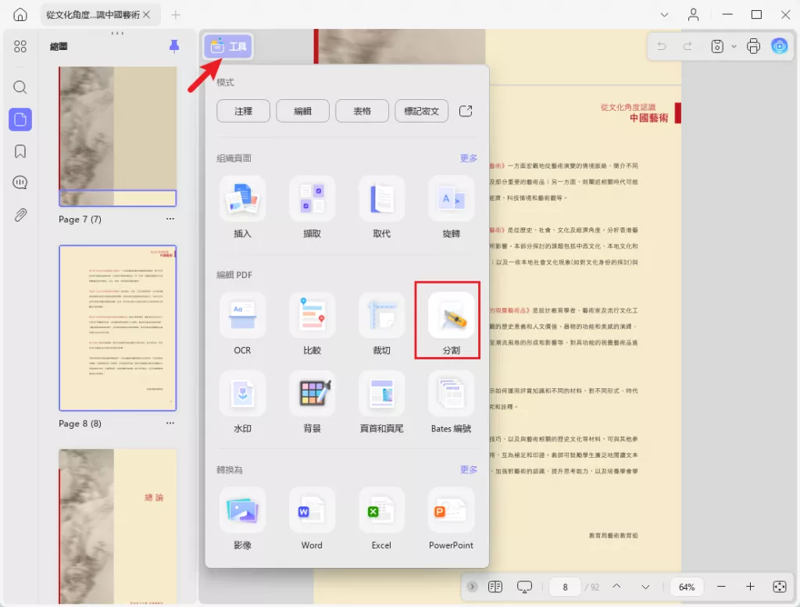Click the Home icon in title bar
Screen dimensions: 800x607
(x=20, y=14)
